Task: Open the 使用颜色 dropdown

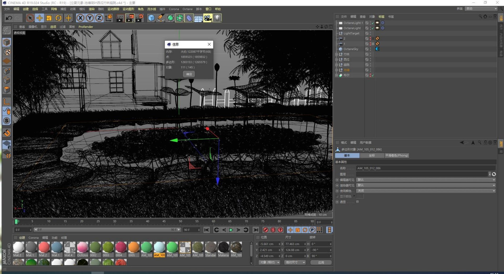Action: (x=426, y=191)
